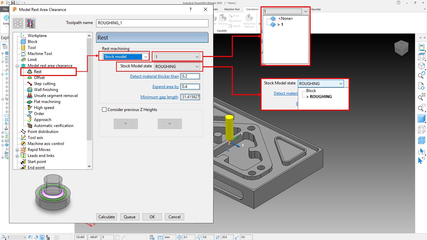The image size is (427, 240).
Task: Click the Restore icon on the Simulation ribbon
Action: point(236,21)
